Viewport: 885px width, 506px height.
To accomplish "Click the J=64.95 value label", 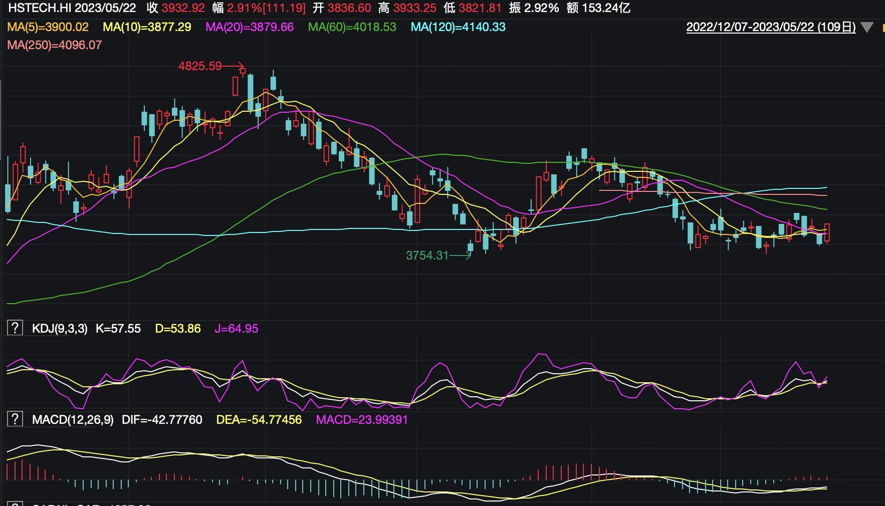I will pos(236,329).
